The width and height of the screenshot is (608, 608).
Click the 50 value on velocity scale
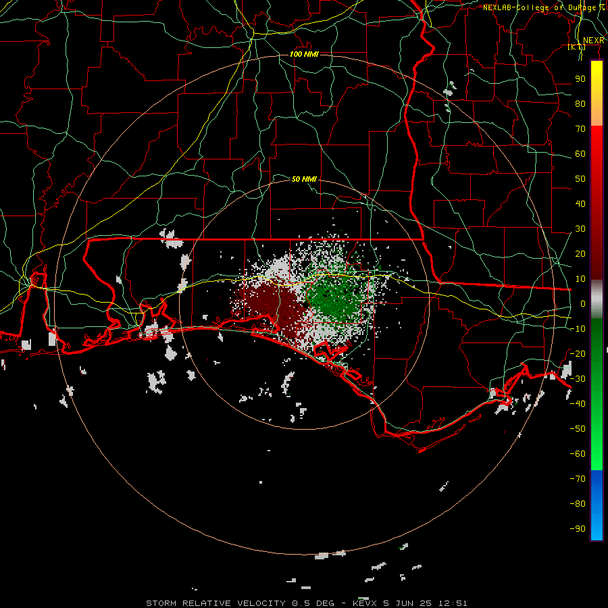580,179
